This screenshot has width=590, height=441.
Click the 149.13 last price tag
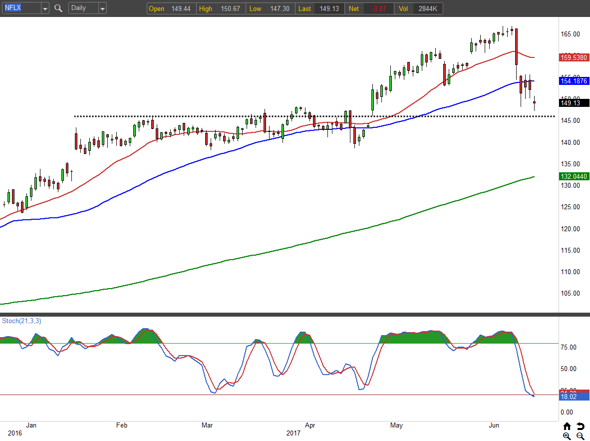pyautogui.click(x=575, y=103)
